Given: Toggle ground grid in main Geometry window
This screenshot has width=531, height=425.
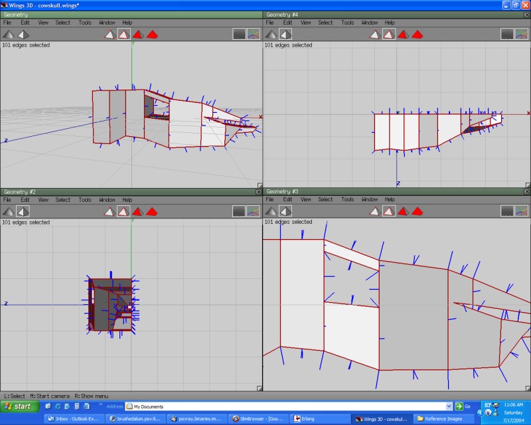Looking at the screenshot, I should (240, 35).
